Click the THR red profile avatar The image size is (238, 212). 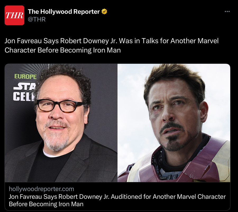(15, 15)
